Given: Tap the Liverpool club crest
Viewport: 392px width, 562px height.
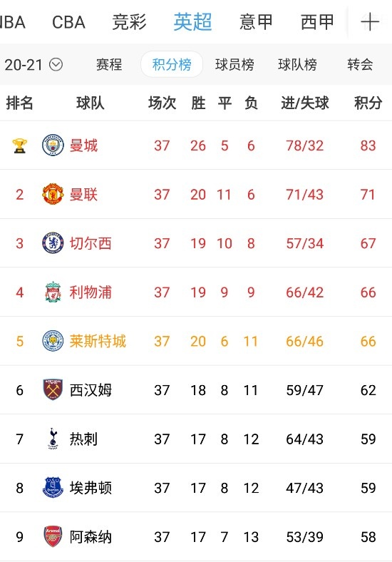Looking at the screenshot, I should coord(53,292).
